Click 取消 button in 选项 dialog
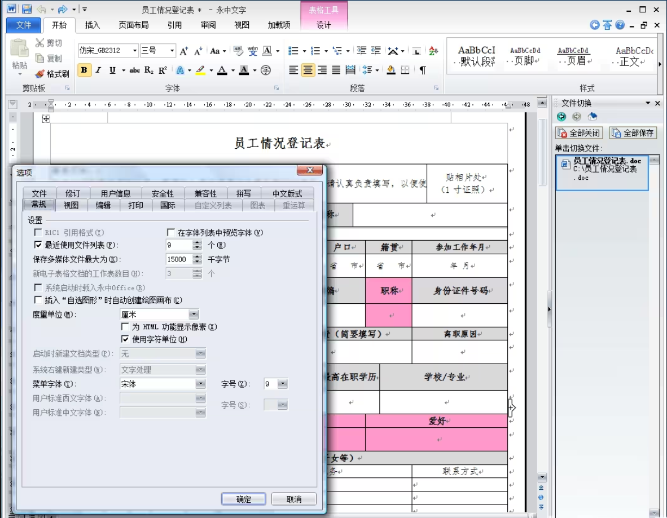Viewport: 667px width, 518px height. pos(294,499)
